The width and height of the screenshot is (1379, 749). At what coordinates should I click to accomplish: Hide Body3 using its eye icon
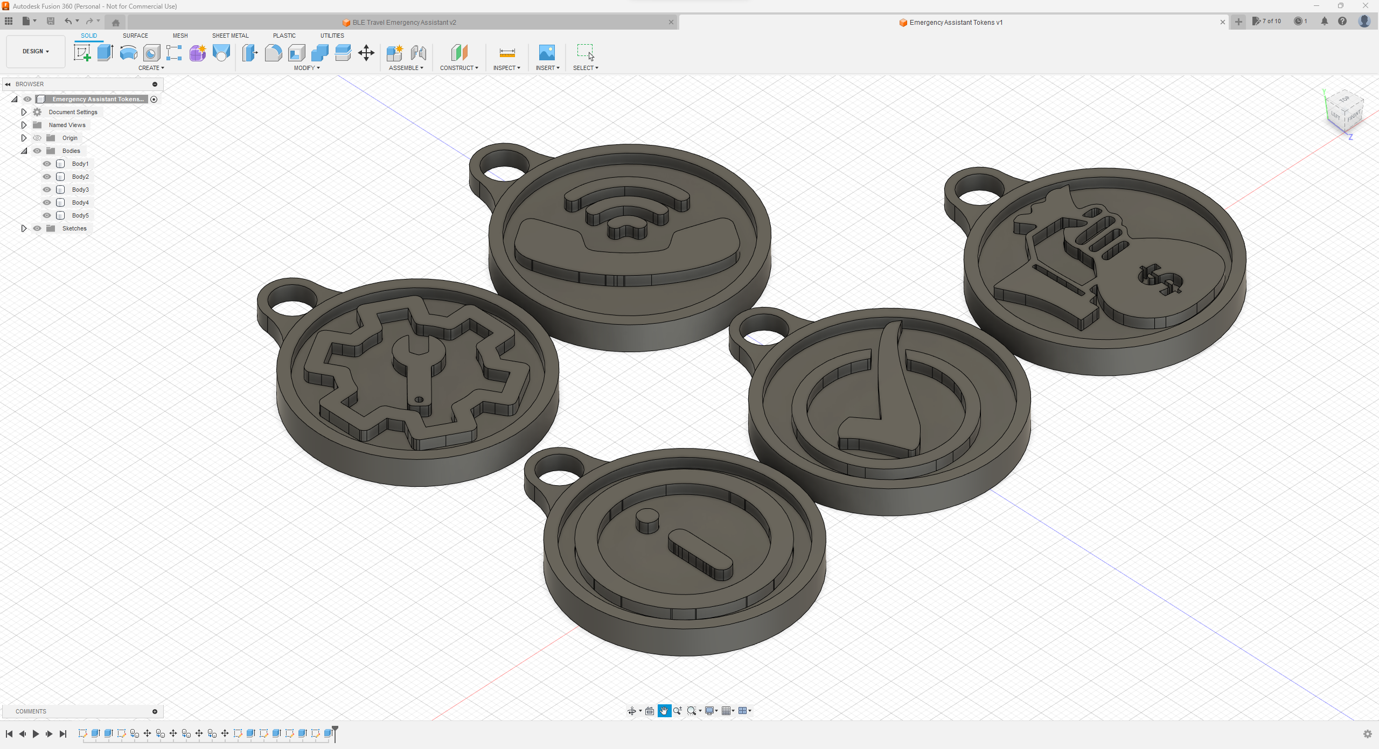point(47,190)
